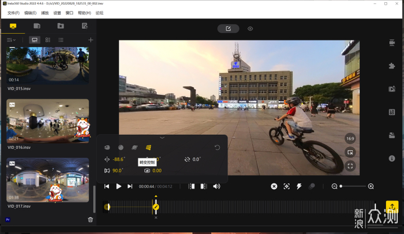Click the lightning bolt icon below the preview
Viewport: 404px width, 234px height.
(x=299, y=186)
